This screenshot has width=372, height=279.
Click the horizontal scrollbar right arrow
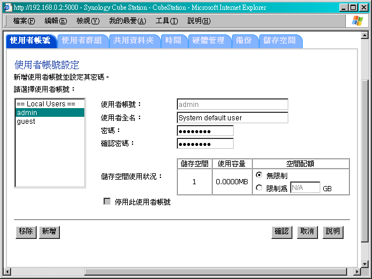357,271
